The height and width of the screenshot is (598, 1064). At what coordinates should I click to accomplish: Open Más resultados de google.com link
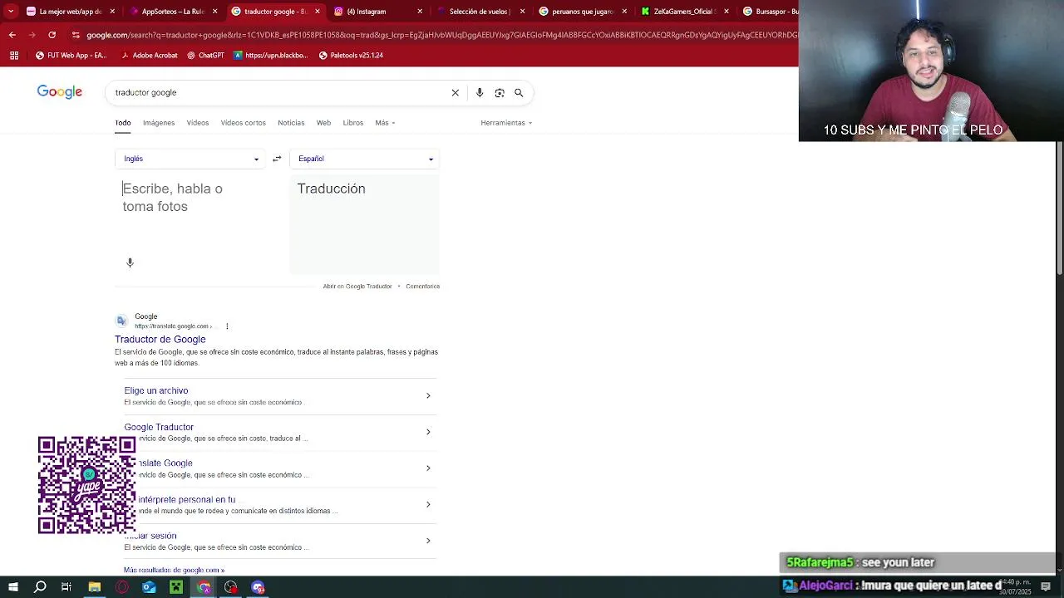(175, 571)
